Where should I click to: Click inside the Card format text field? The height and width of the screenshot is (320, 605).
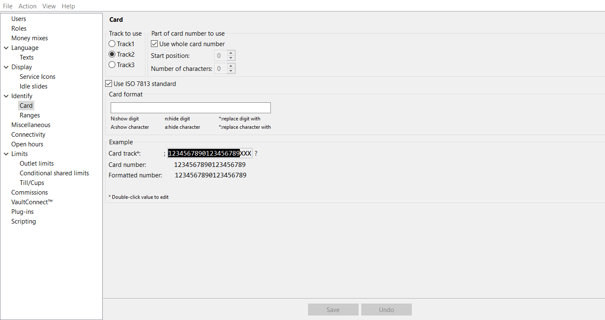pyautogui.click(x=190, y=107)
